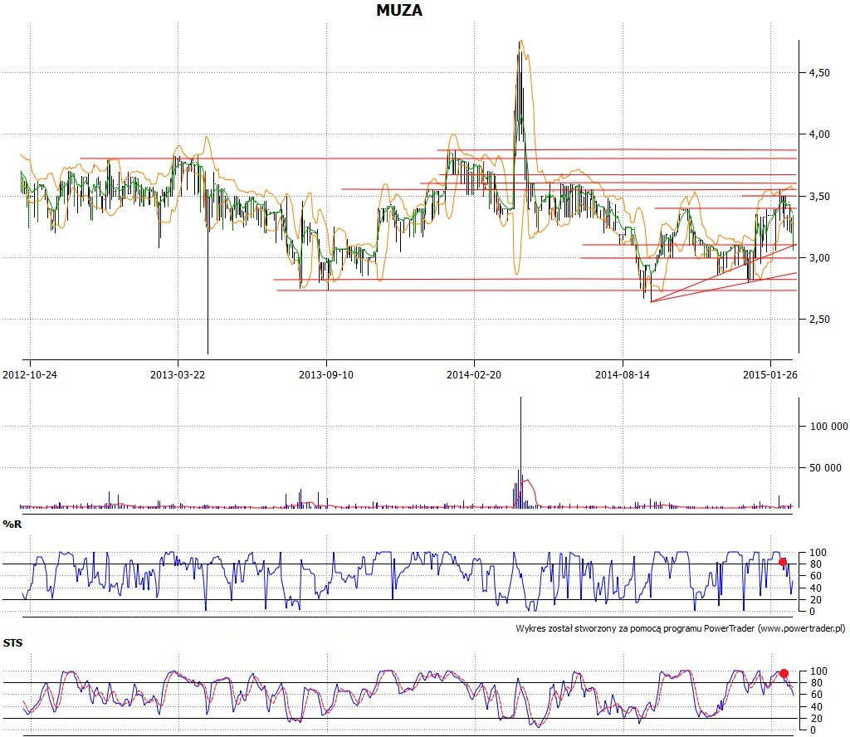The width and height of the screenshot is (850, 737).
Task: Click the 50 000 volume axis label
Action: (825, 467)
